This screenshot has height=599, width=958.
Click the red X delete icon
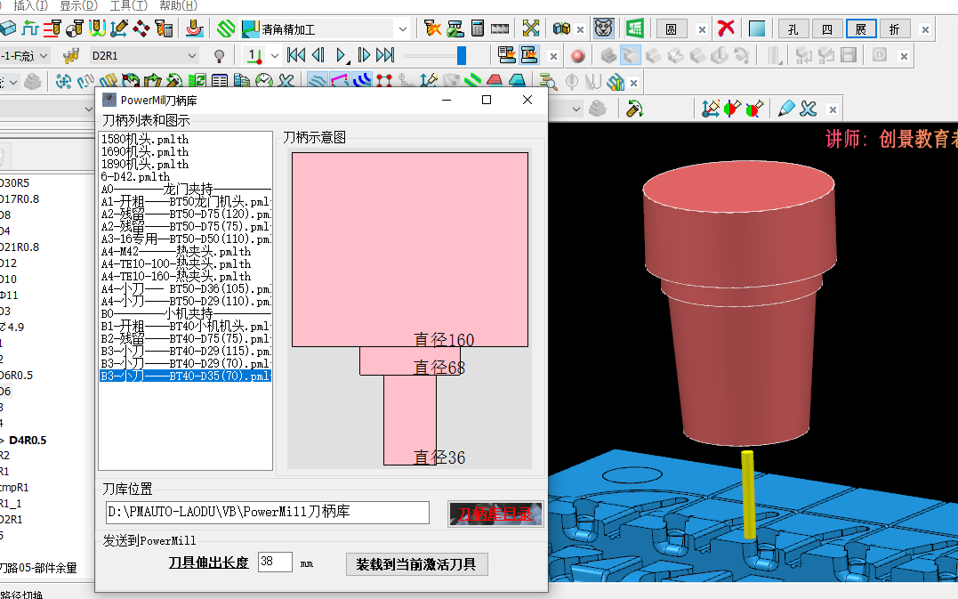[x=725, y=28]
